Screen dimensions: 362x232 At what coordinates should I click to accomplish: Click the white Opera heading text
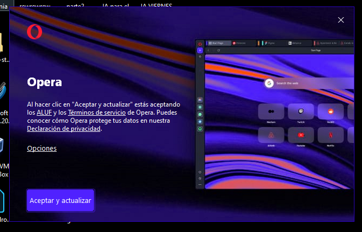pyautogui.click(x=44, y=82)
